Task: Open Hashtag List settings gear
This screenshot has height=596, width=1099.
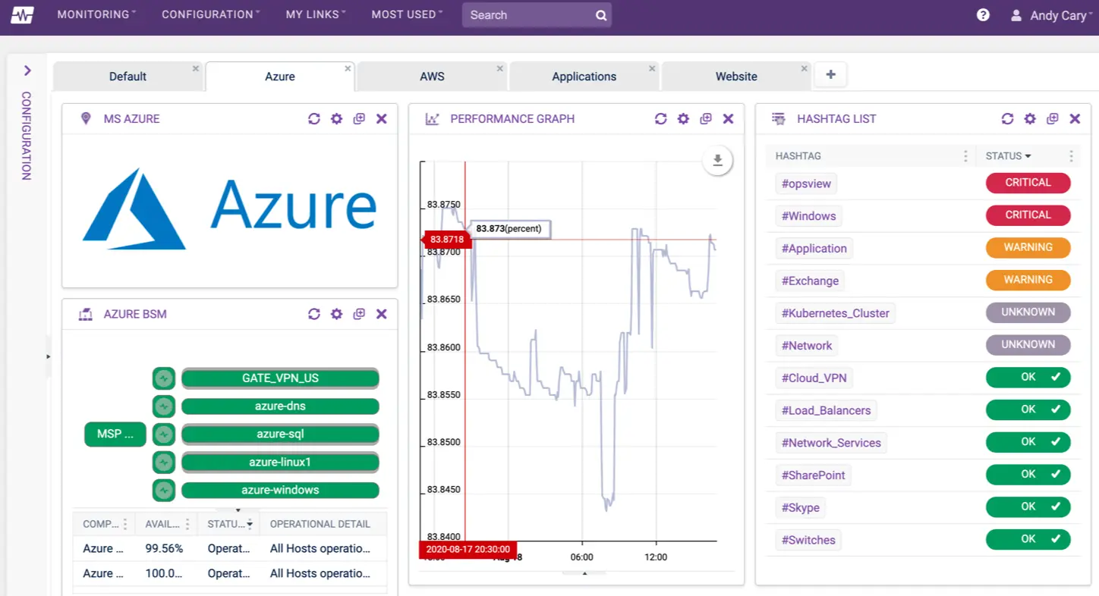Action: point(1030,118)
